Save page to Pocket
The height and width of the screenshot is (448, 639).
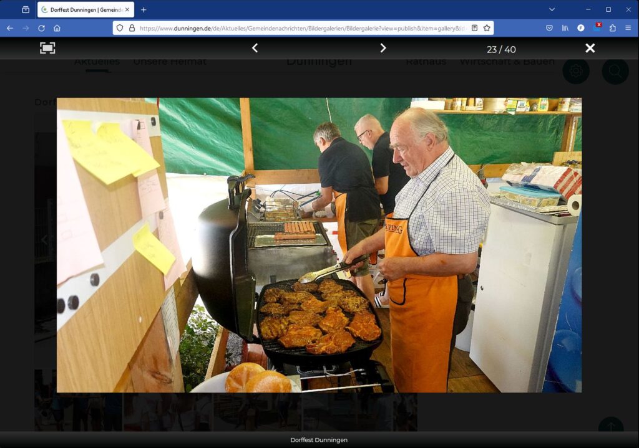point(549,28)
